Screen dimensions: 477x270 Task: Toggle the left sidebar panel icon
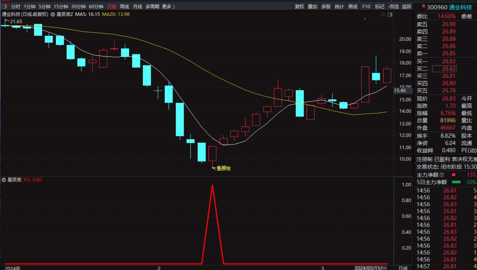click(x=5, y=6)
